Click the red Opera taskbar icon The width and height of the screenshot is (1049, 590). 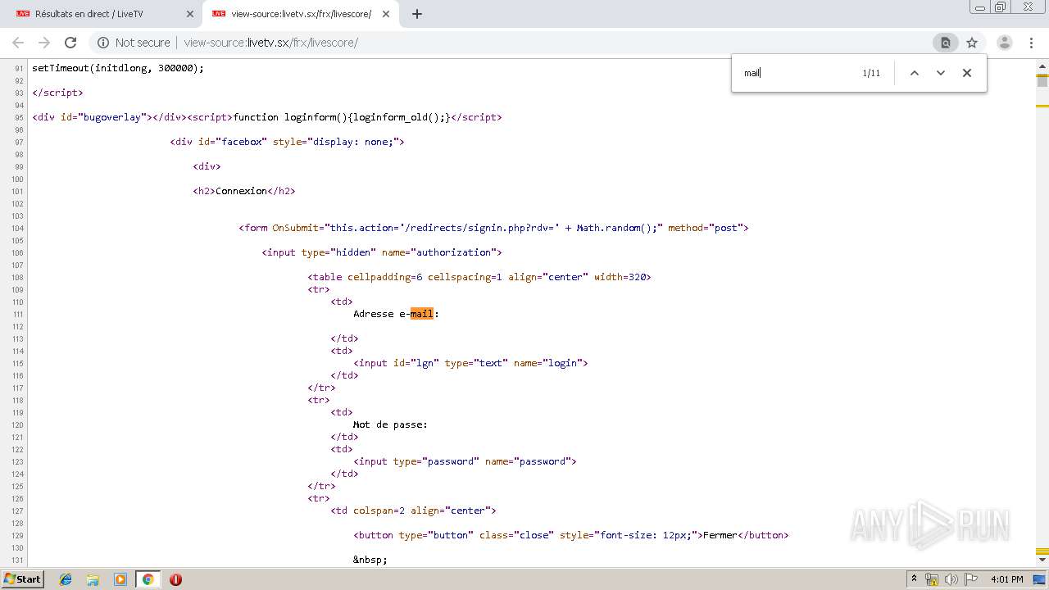(175, 579)
